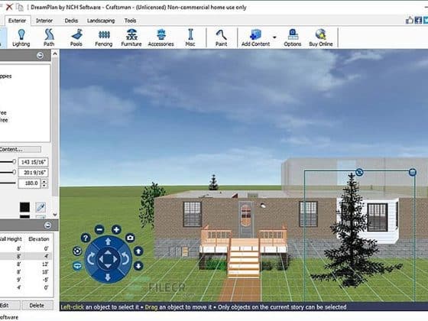428x321 pixels.
Task: Open the Pools tool
Action: coord(76,37)
